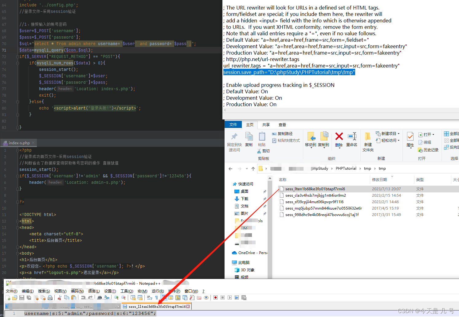Image resolution: width=459 pixels, height=317 pixels.
Task: Click PHPTutorial in Explorer address breadcrumb
Action: click(346, 168)
